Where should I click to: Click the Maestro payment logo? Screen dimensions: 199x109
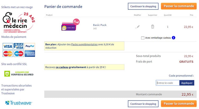click(19, 53)
